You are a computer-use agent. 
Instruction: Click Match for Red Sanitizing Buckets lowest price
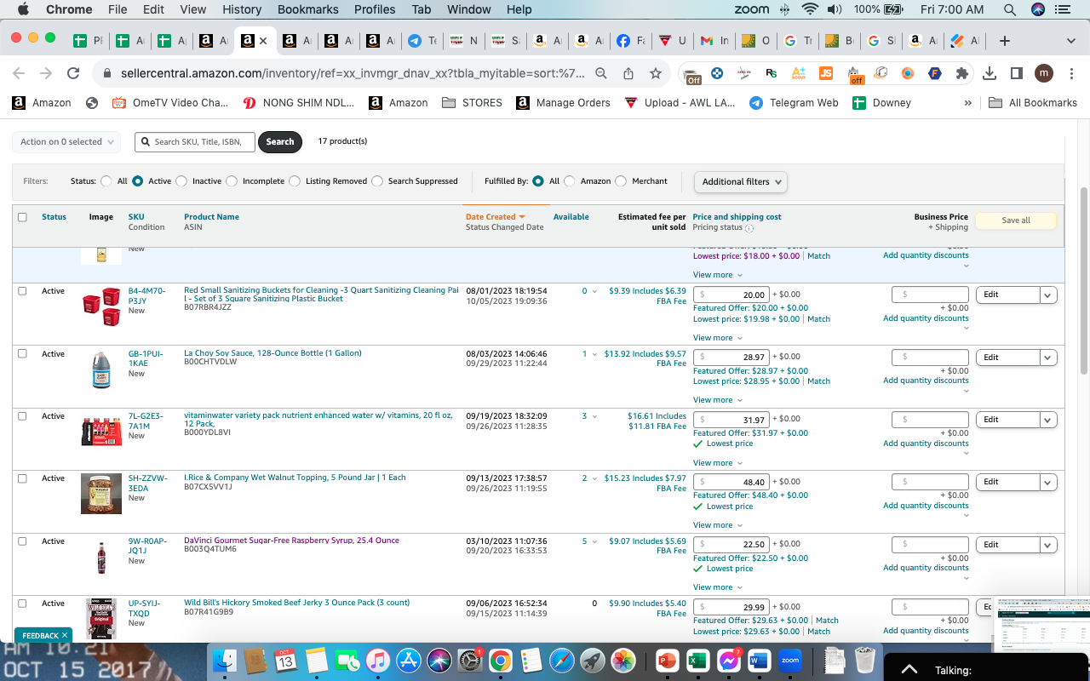(818, 319)
